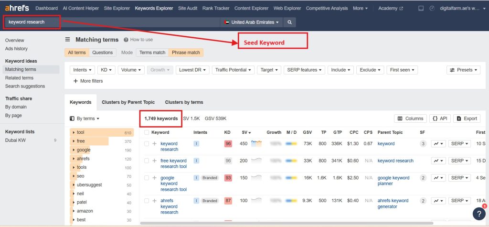Open SERP dropdown for keyword research row

point(459,144)
